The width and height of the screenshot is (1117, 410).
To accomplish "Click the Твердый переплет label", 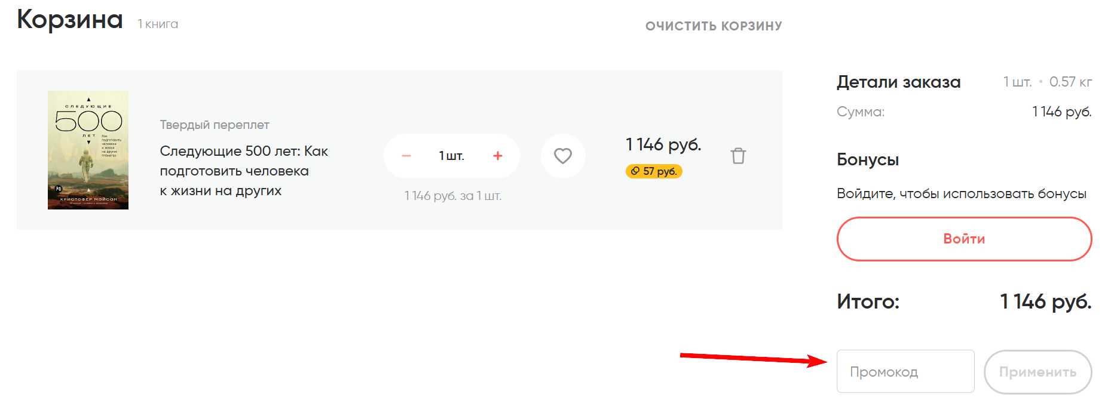I will click(214, 125).
